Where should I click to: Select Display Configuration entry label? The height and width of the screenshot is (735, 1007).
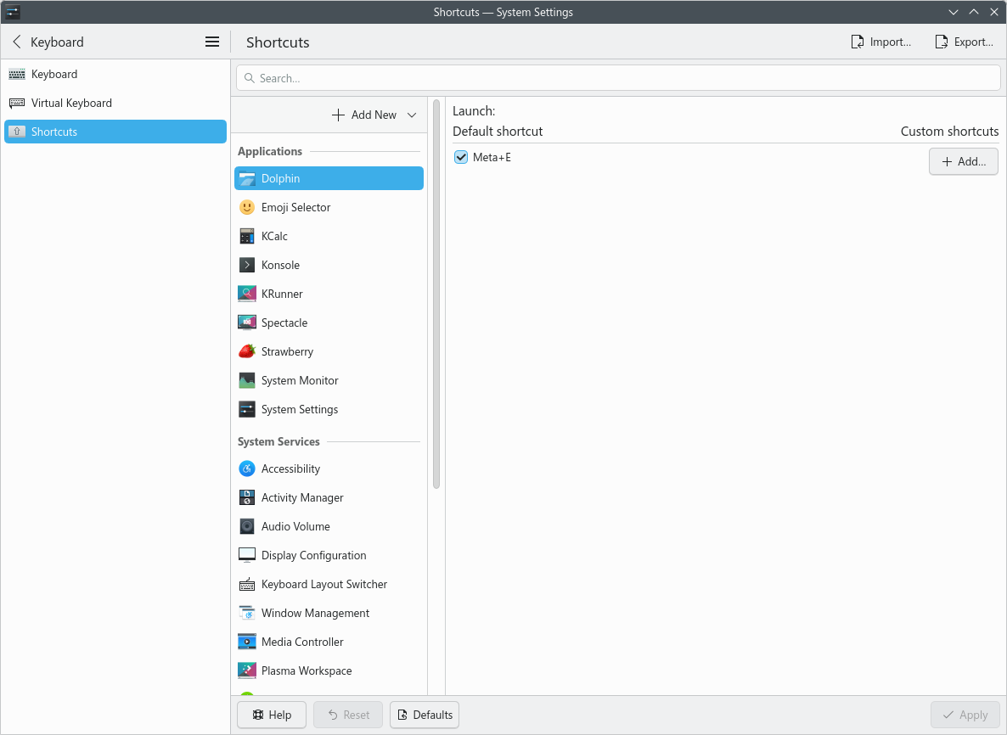[313, 555]
